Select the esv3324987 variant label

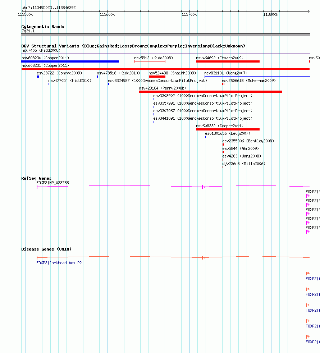157,81
